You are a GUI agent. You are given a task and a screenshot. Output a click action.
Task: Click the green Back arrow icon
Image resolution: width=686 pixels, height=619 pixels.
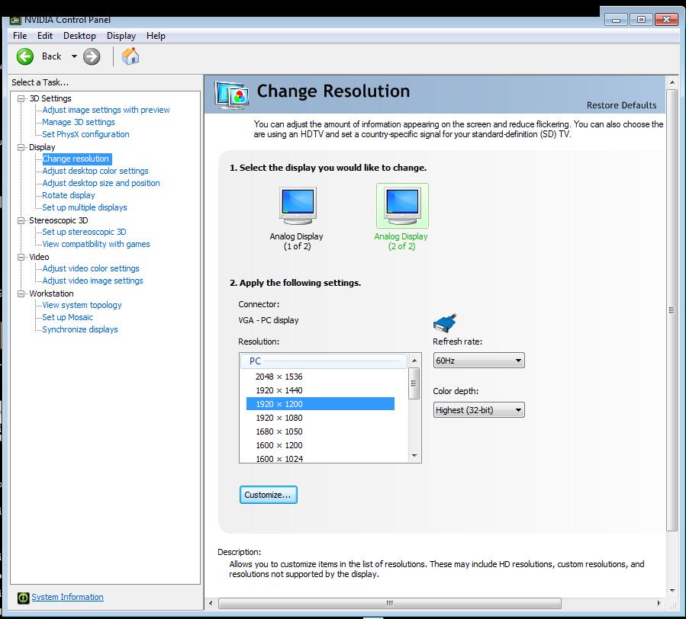[25, 56]
